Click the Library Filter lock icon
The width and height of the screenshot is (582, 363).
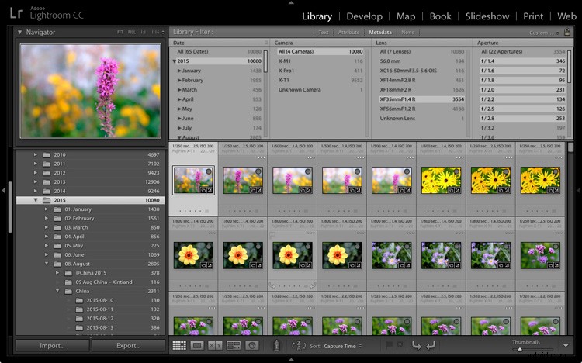pos(567,32)
